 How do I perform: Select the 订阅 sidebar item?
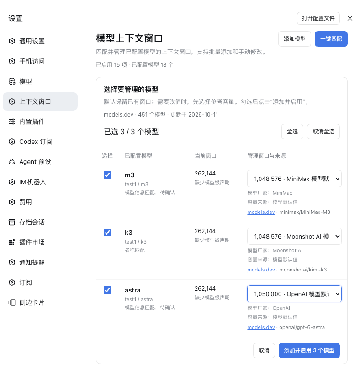click(40, 282)
